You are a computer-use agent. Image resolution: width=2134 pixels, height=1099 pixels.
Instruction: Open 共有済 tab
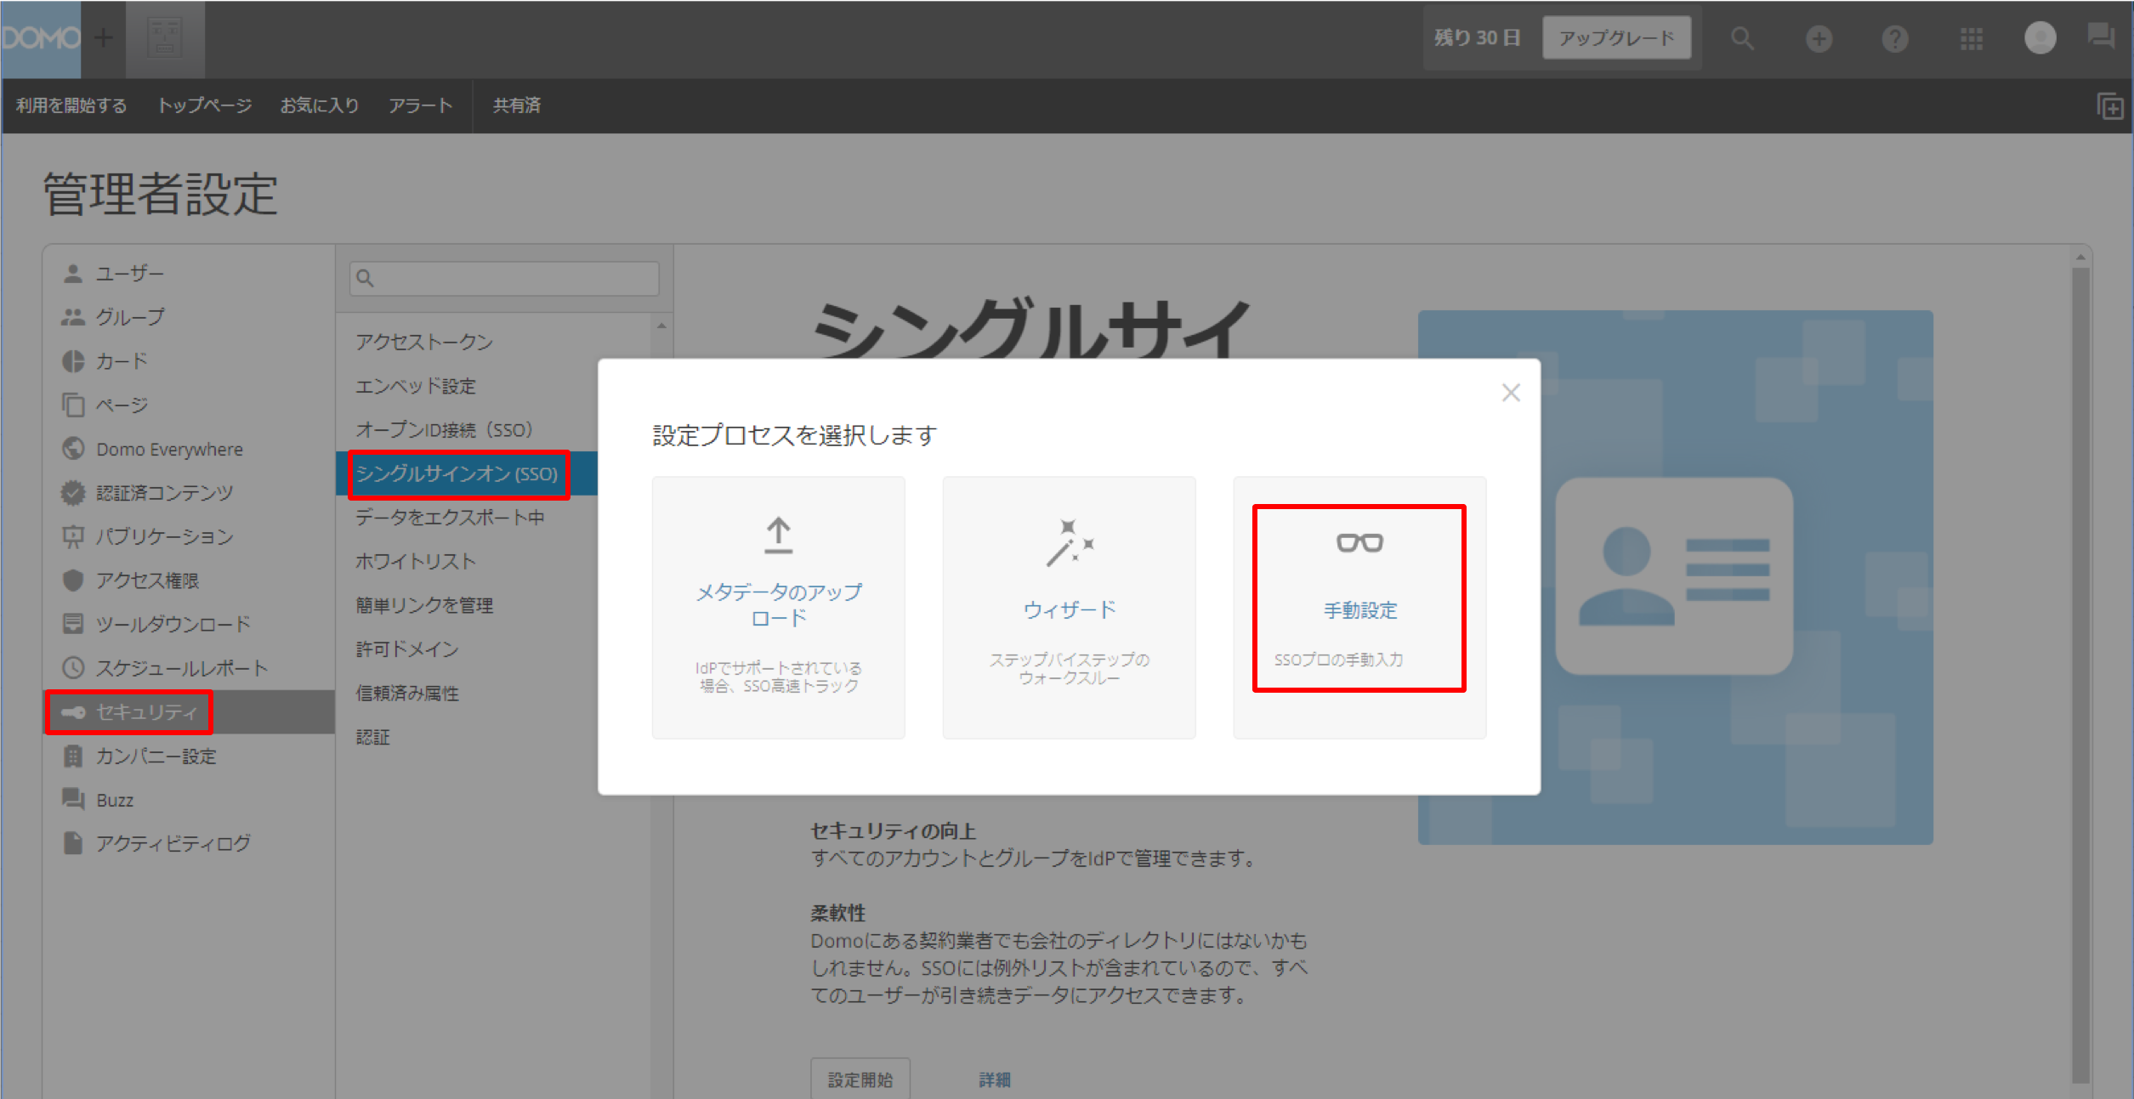pyautogui.click(x=517, y=105)
